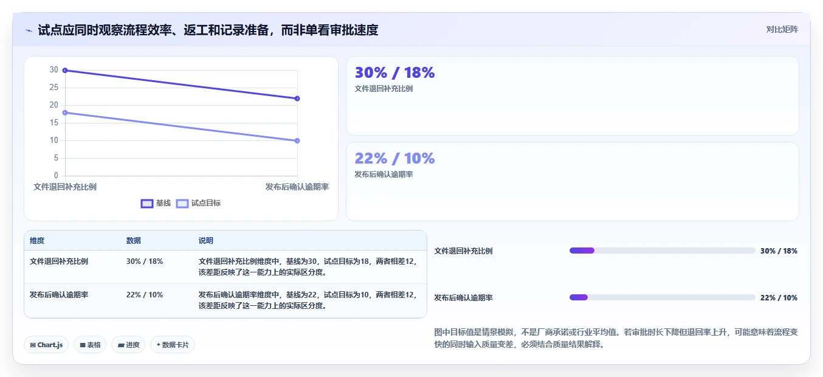Click x-axis label 发布后确认逾期率 under chart
The height and width of the screenshot is (377, 823).
(297, 187)
